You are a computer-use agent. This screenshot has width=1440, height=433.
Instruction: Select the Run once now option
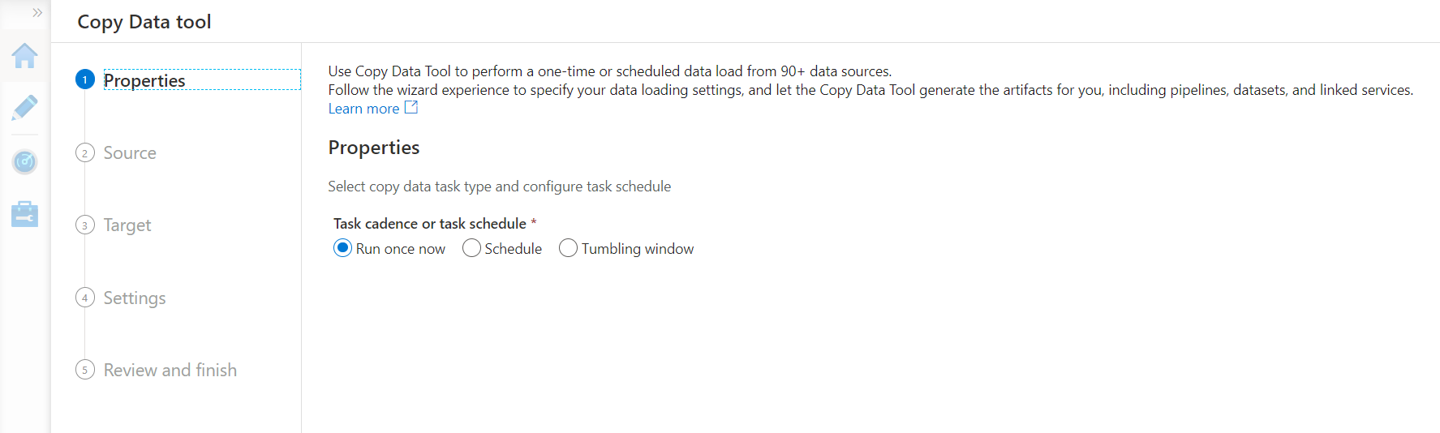tap(342, 248)
